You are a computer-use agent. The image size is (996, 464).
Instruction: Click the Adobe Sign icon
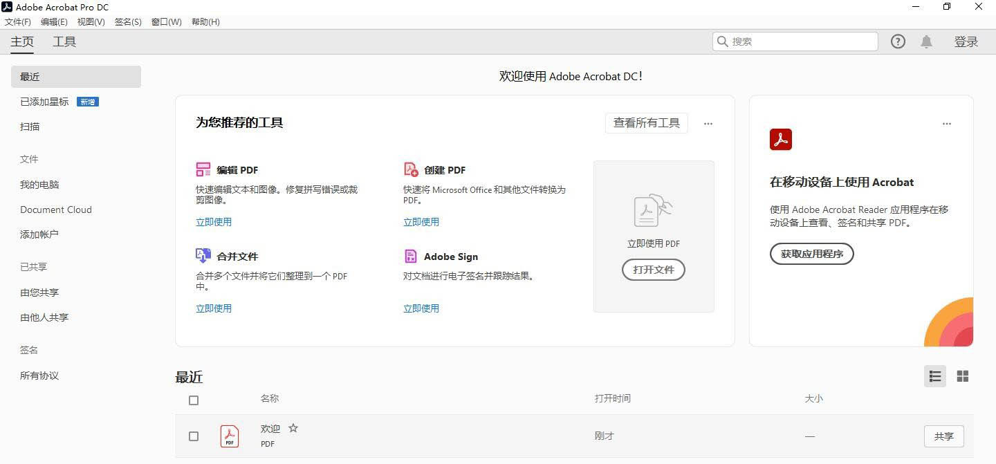[411, 256]
